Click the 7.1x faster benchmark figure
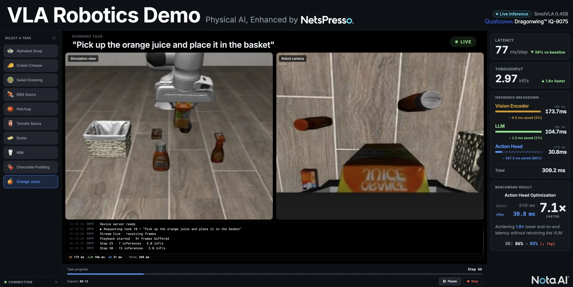 coord(553,208)
